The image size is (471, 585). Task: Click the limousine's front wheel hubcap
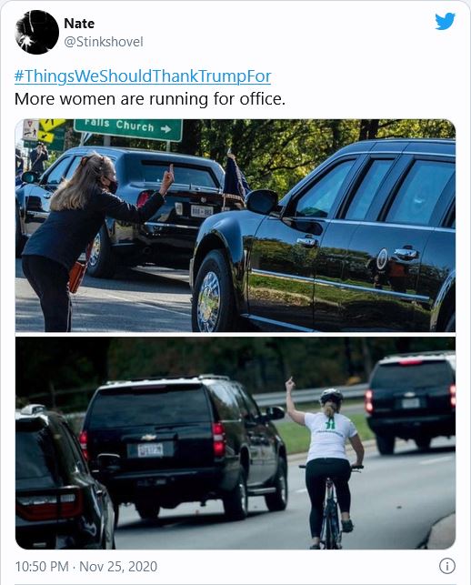209,301
